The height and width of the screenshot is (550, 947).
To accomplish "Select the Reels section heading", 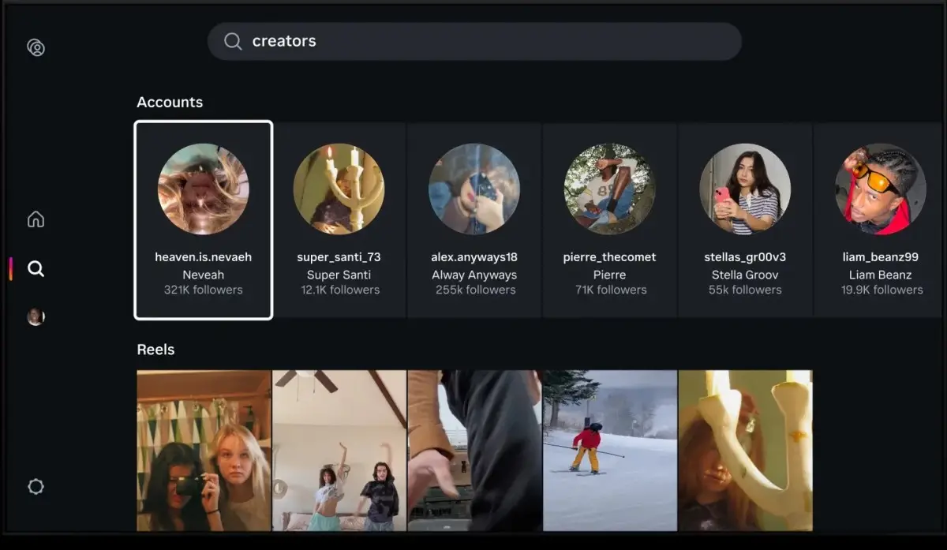I will coord(155,350).
